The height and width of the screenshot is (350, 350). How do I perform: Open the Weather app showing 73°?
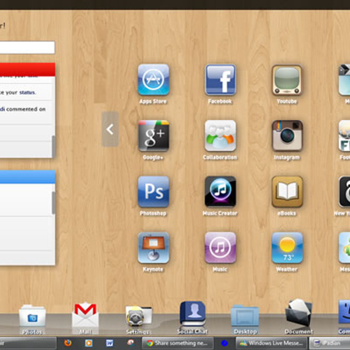coord(287,248)
